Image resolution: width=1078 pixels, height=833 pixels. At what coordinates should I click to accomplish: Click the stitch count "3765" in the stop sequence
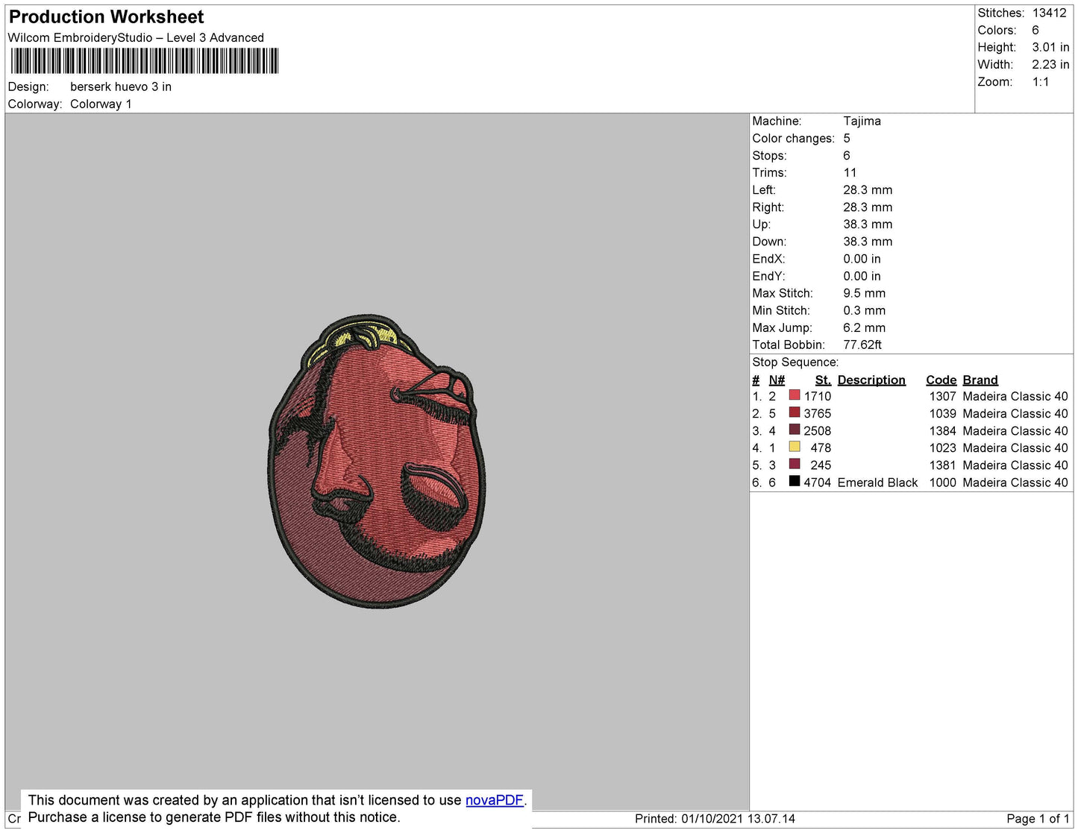817,413
